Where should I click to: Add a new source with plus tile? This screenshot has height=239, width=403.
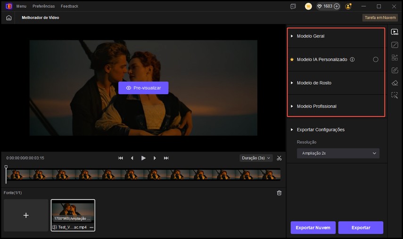(26, 215)
